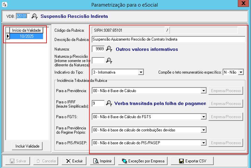
Task: Open Exceções por Empresa
Action: tap(143, 161)
